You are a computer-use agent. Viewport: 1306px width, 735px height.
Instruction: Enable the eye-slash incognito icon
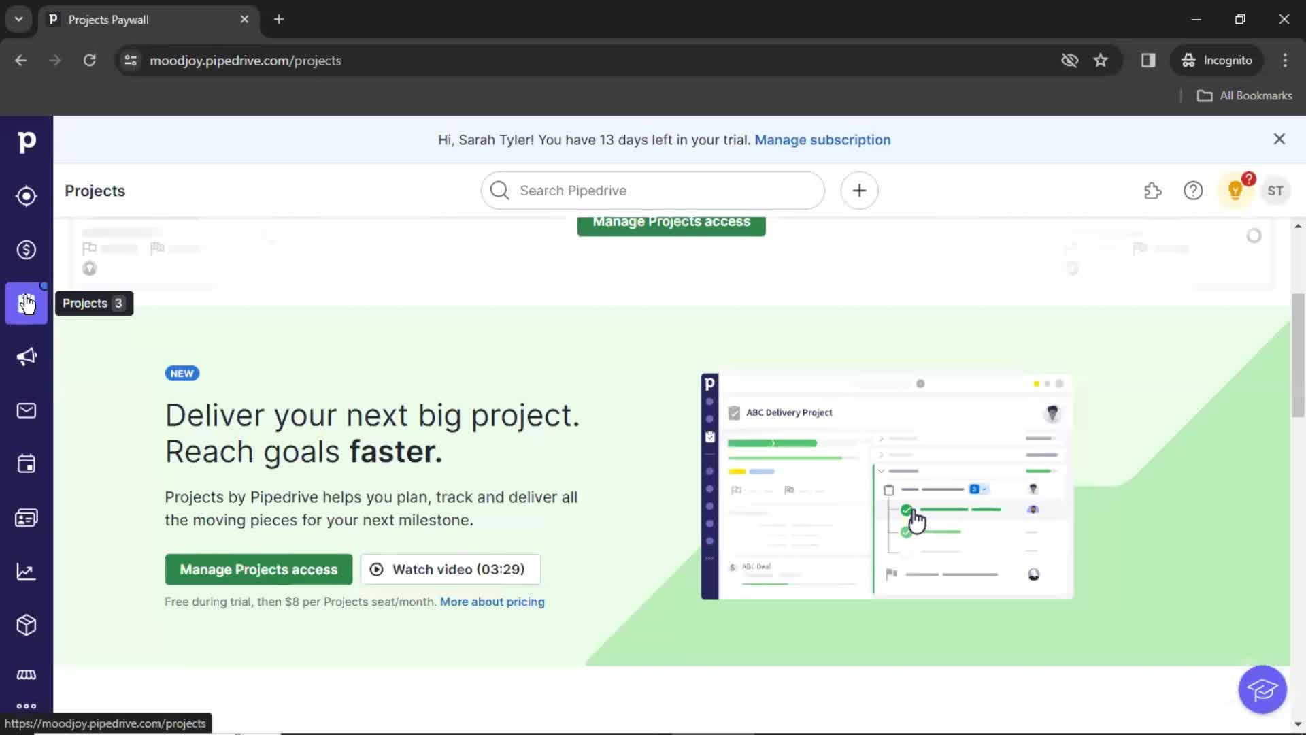(x=1069, y=60)
